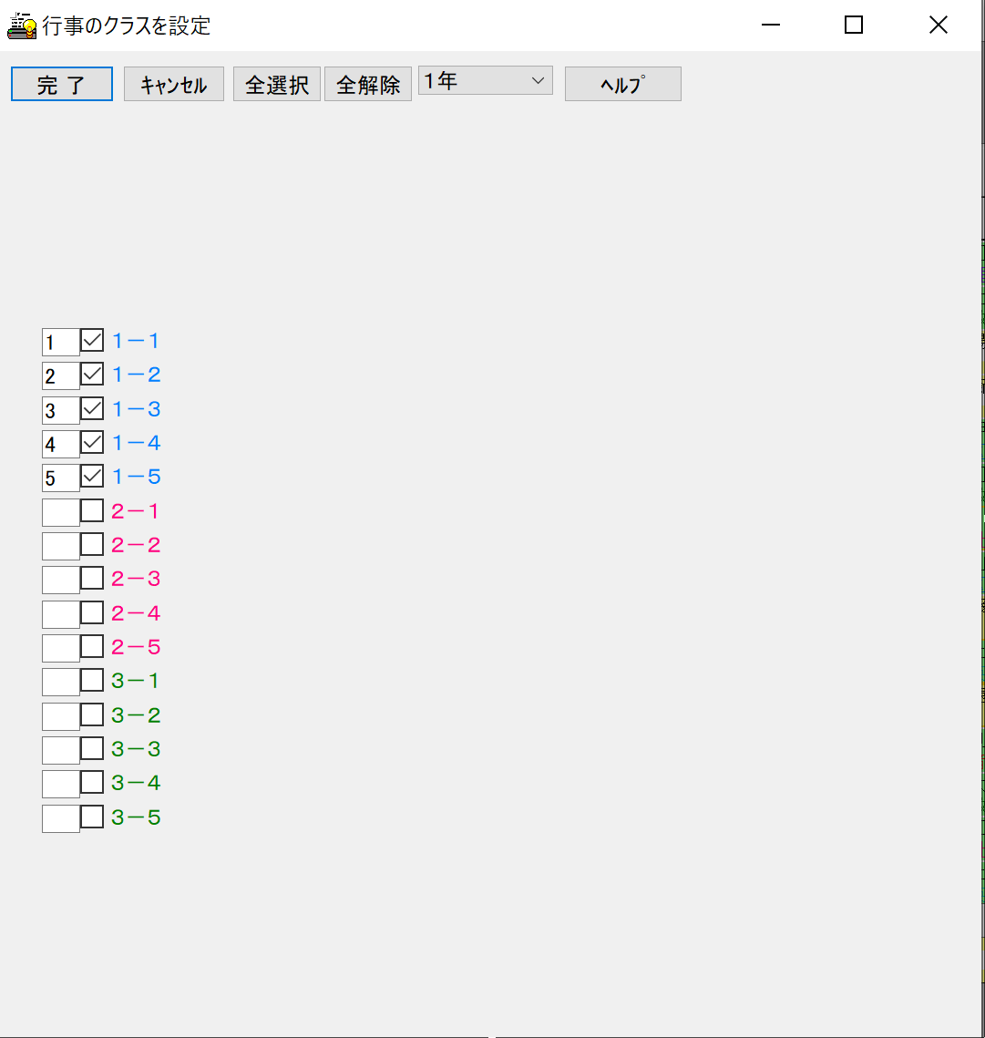Check the 2－3 class checkbox
The image size is (985, 1038).
(x=92, y=579)
